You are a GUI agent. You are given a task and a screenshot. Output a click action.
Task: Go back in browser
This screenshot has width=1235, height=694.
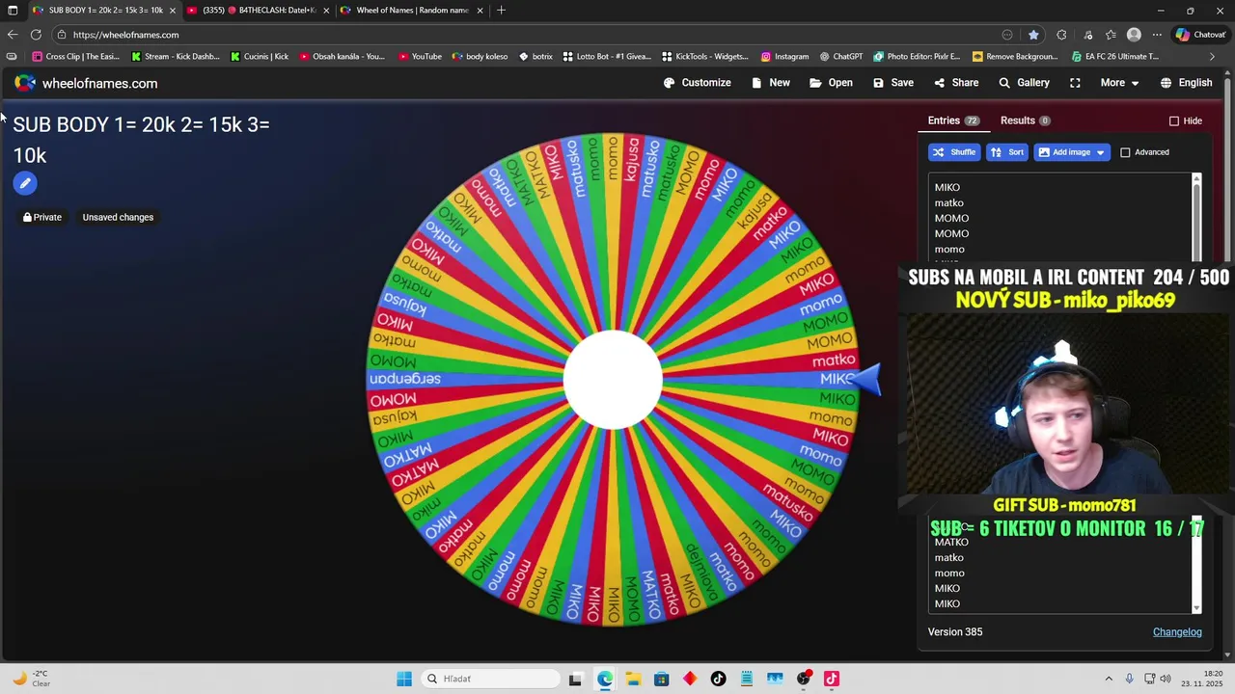(12, 35)
